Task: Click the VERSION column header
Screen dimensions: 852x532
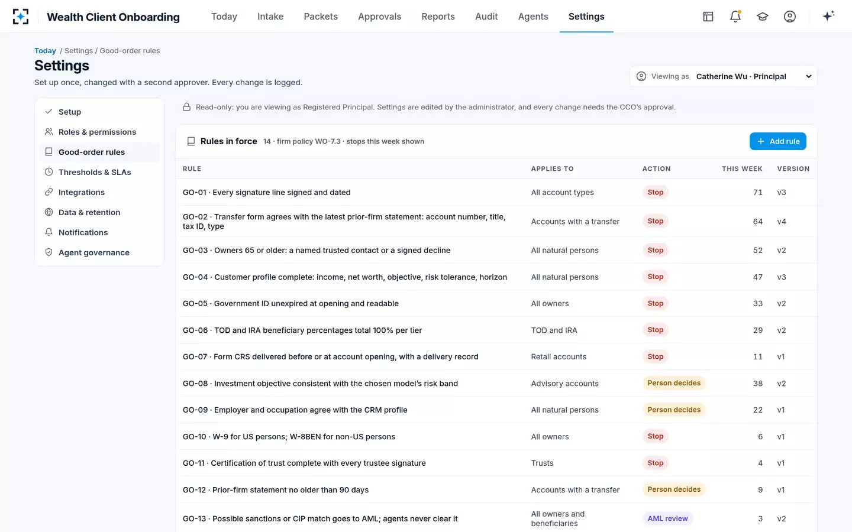Action: pos(793,169)
